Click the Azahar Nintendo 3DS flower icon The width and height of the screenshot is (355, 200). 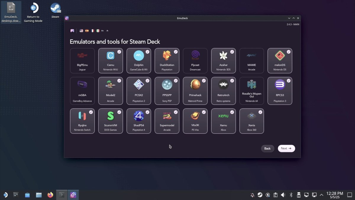tap(223, 55)
